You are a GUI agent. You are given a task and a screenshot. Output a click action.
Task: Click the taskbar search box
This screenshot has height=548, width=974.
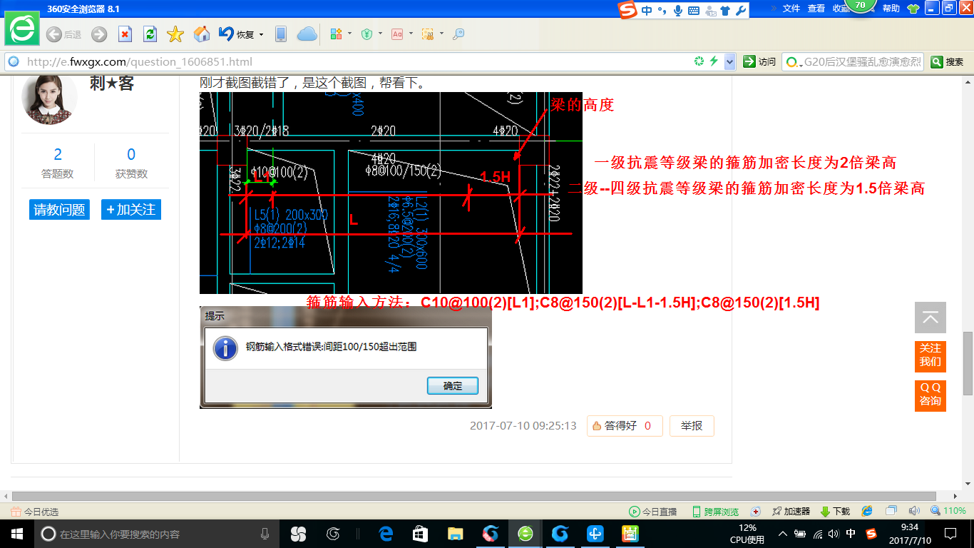coord(157,534)
